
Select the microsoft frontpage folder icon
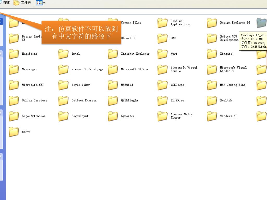coord(63,69)
